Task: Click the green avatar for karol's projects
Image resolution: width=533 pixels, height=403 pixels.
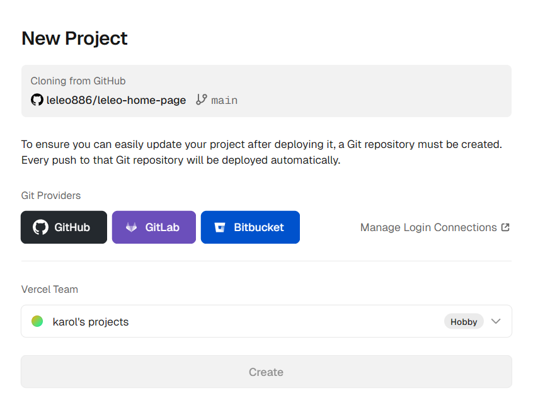Action: coord(37,321)
